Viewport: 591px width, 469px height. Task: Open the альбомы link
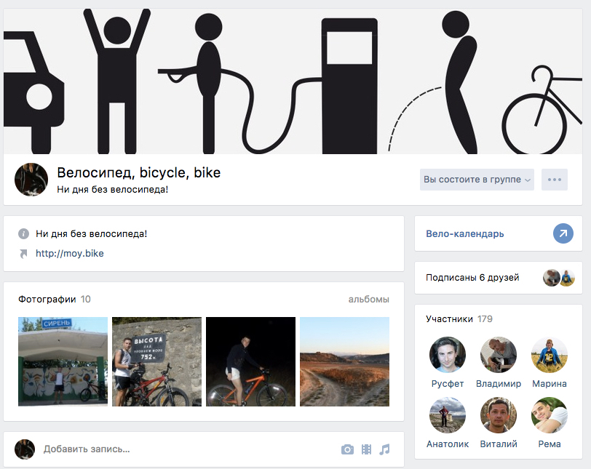click(368, 300)
